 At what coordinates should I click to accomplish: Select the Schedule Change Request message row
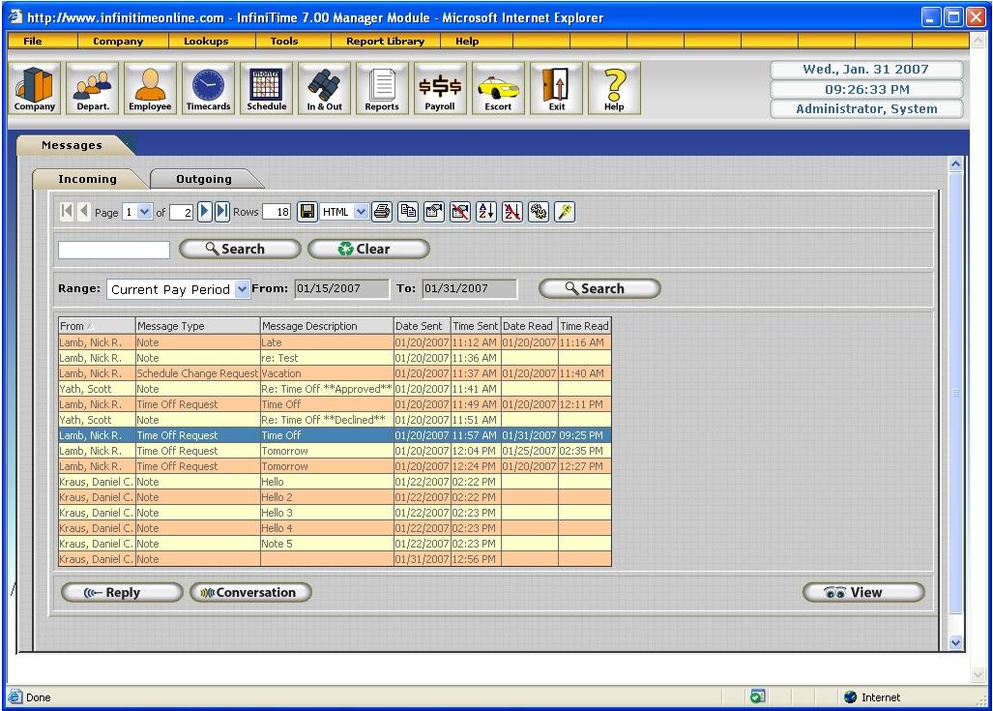coord(335,373)
